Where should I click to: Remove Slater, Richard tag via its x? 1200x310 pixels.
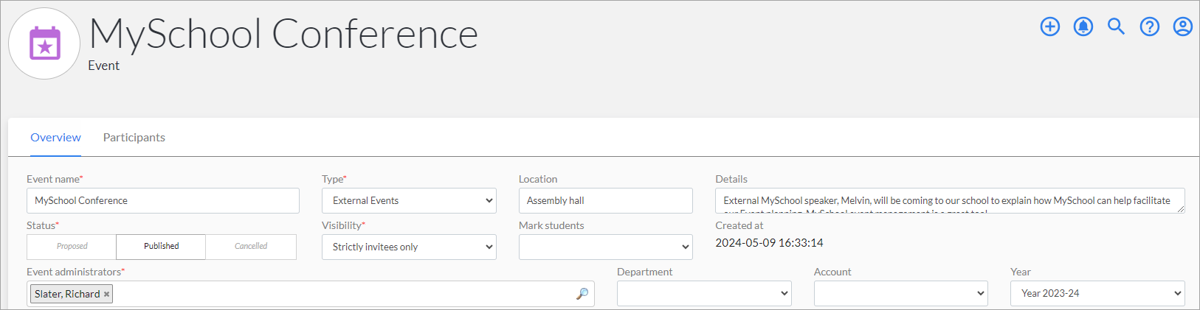pyautogui.click(x=106, y=294)
